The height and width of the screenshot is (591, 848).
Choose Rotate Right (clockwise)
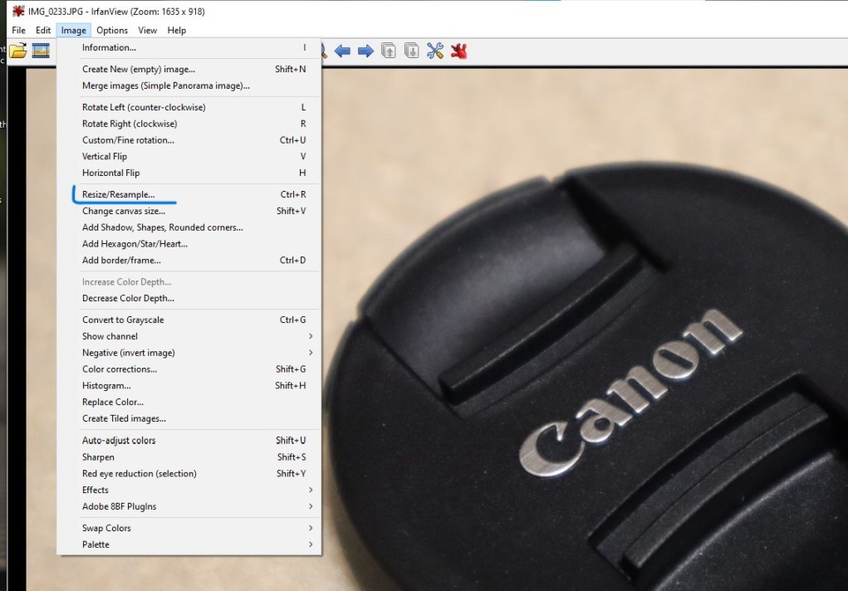pyautogui.click(x=189, y=124)
